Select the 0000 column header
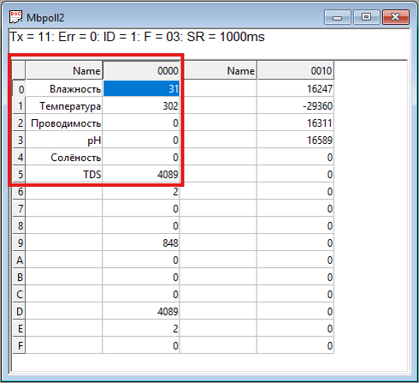The width and height of the screenshot is (419, 383). [x=141, y=70]
